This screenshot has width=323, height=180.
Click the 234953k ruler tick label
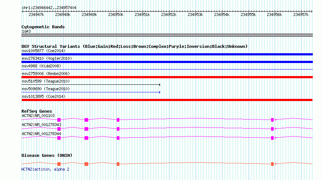(195, 14)
